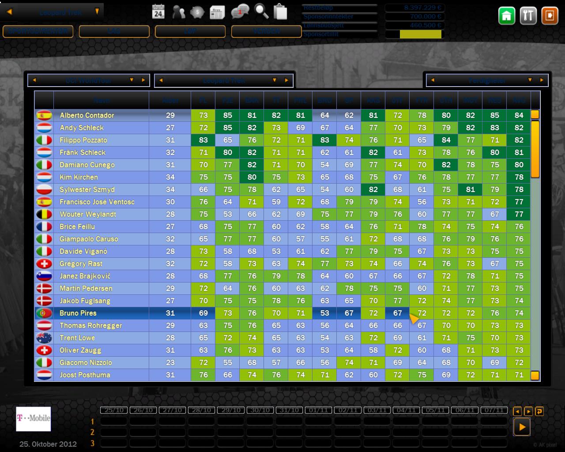Open the newspaper news icon
This screenshot has width=565, height=452.
point(217,12)
